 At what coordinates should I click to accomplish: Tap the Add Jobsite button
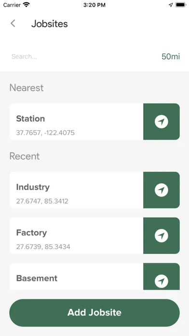(x=94, y=313)
